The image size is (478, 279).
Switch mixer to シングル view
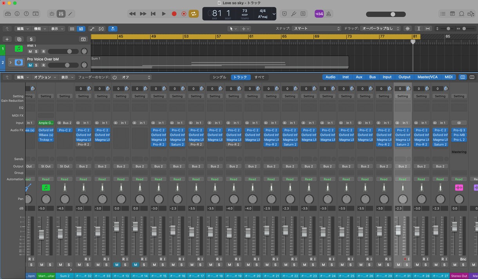tap(219, 77)
